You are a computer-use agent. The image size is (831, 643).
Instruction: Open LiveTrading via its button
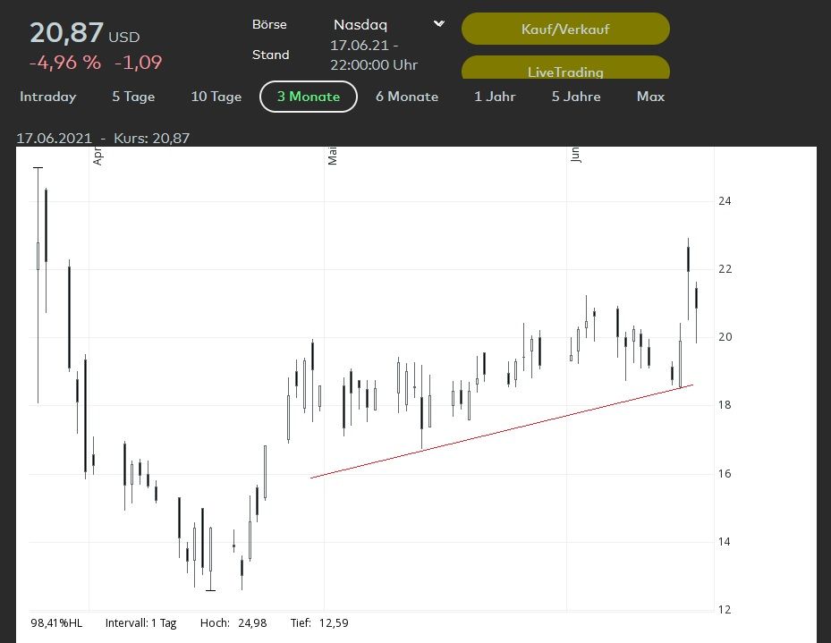point(564,70)
